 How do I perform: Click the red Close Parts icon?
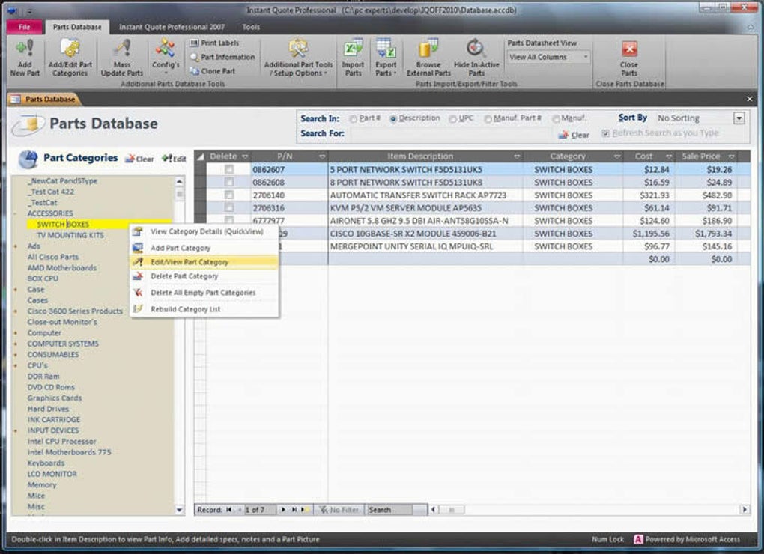(629, 49)
